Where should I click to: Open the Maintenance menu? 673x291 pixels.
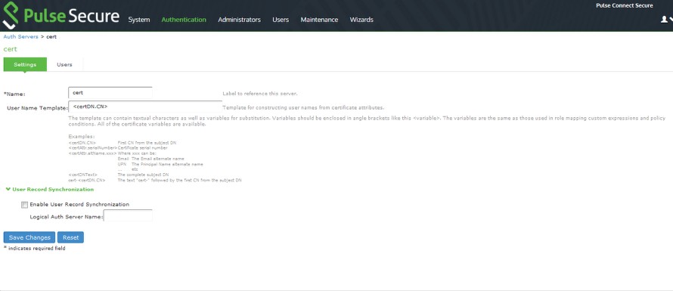click(x=319, y=20)
